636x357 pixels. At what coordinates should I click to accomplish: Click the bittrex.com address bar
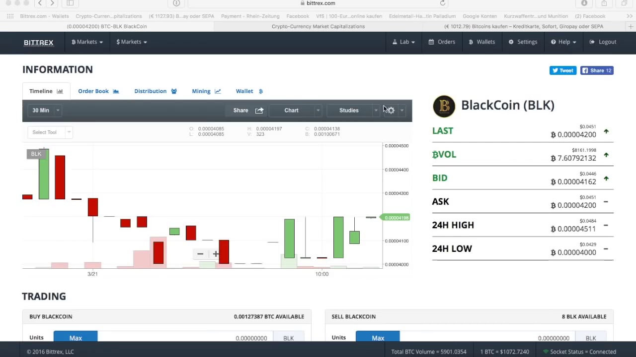tap(318, 3)
